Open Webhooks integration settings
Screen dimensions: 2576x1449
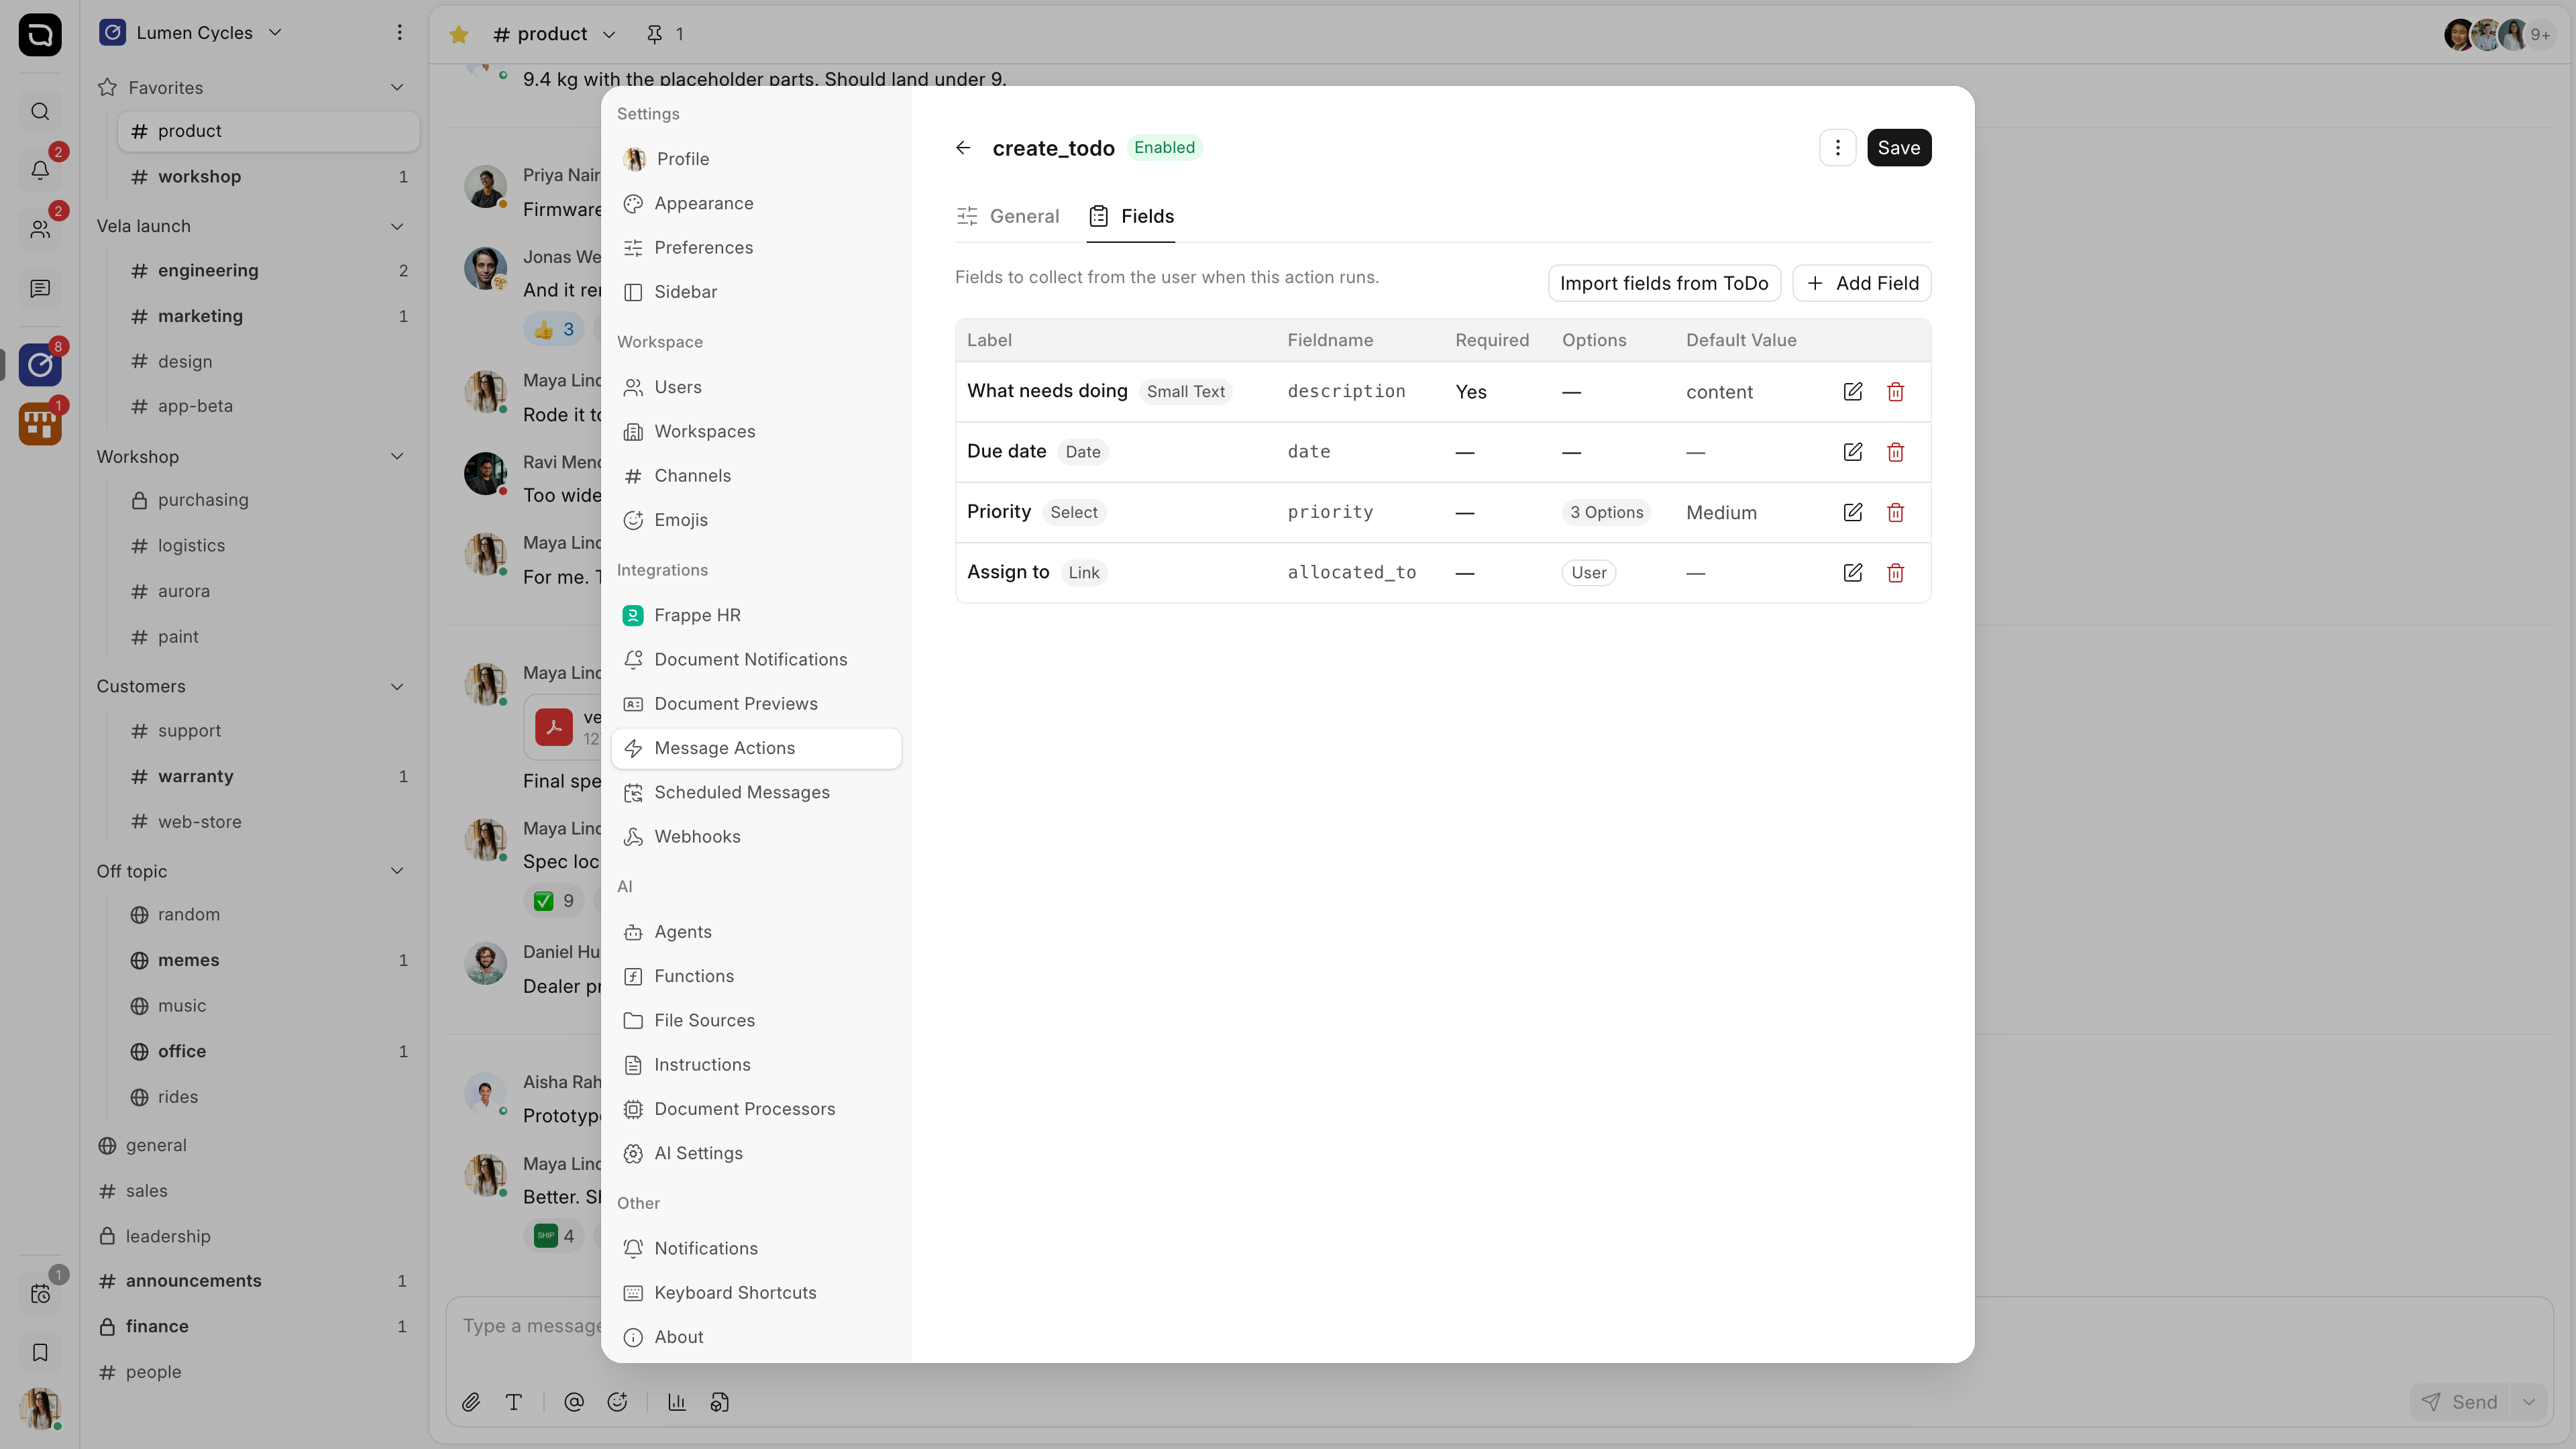(756, 837)
